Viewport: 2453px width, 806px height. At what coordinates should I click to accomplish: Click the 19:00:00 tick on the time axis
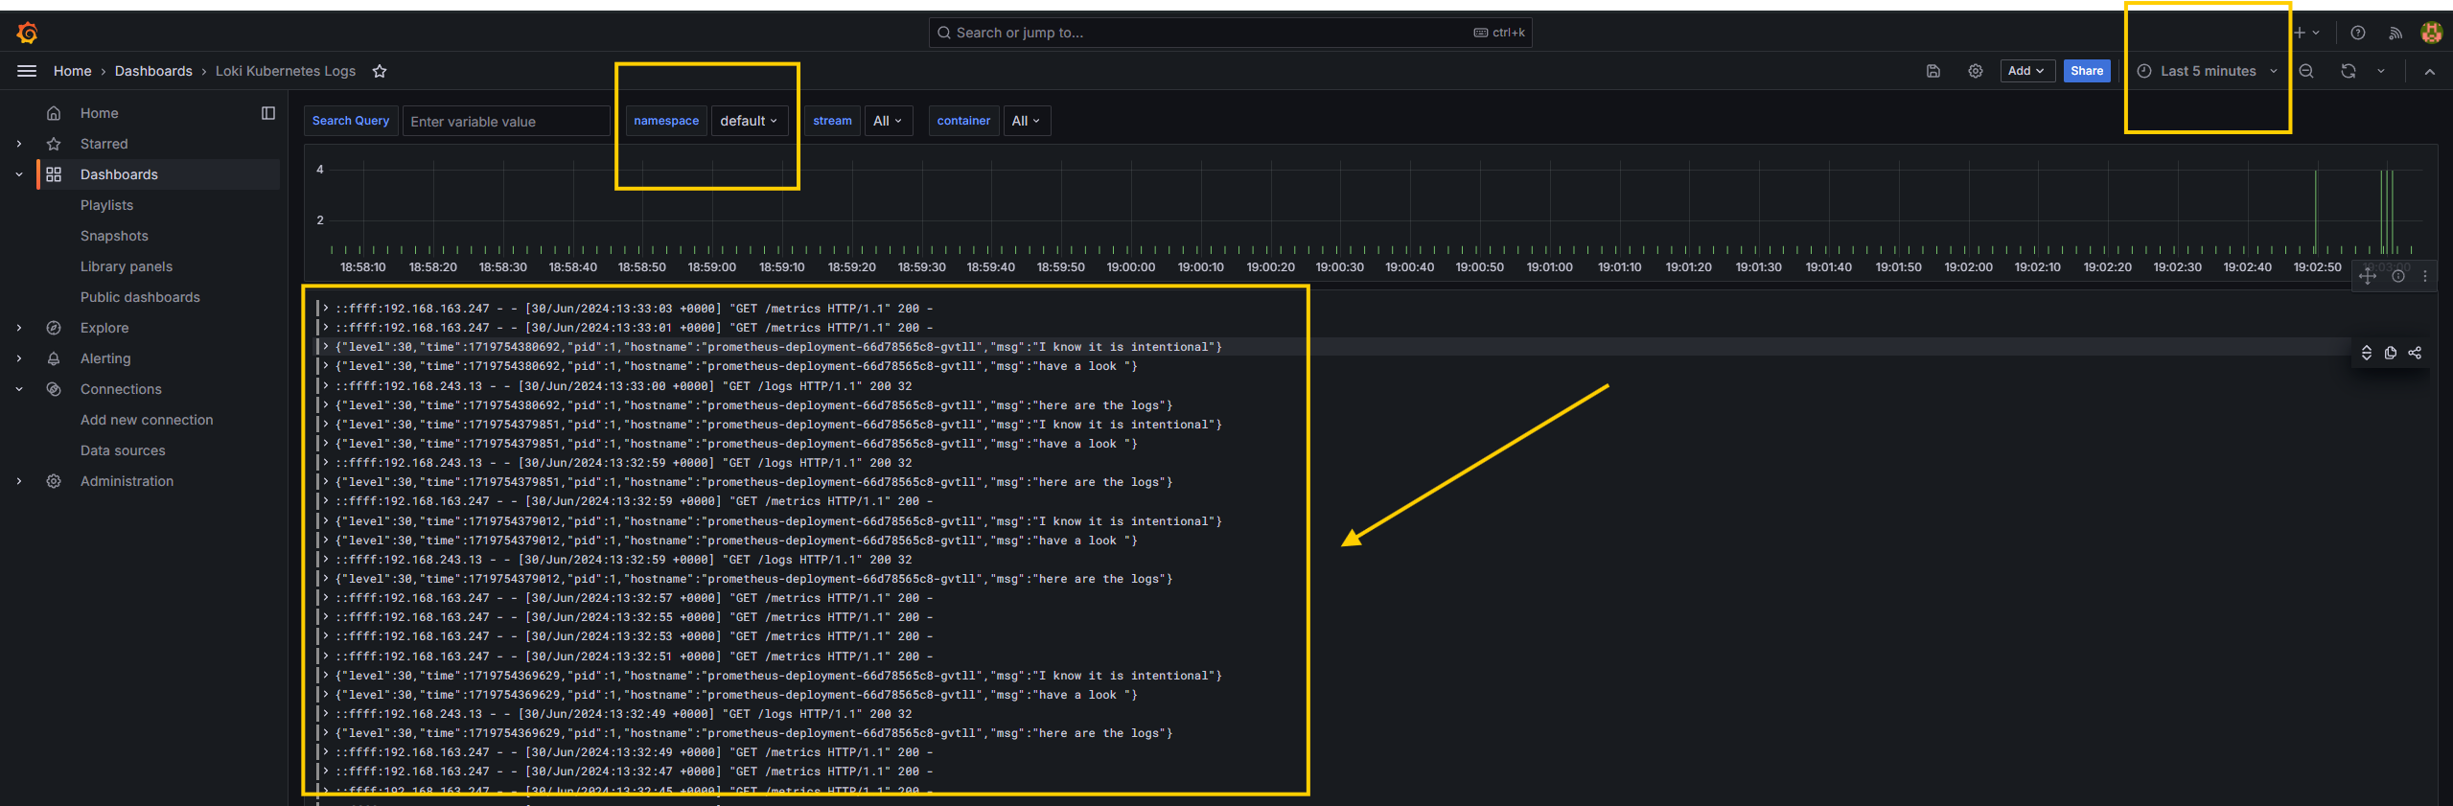tap(1130, 267)
